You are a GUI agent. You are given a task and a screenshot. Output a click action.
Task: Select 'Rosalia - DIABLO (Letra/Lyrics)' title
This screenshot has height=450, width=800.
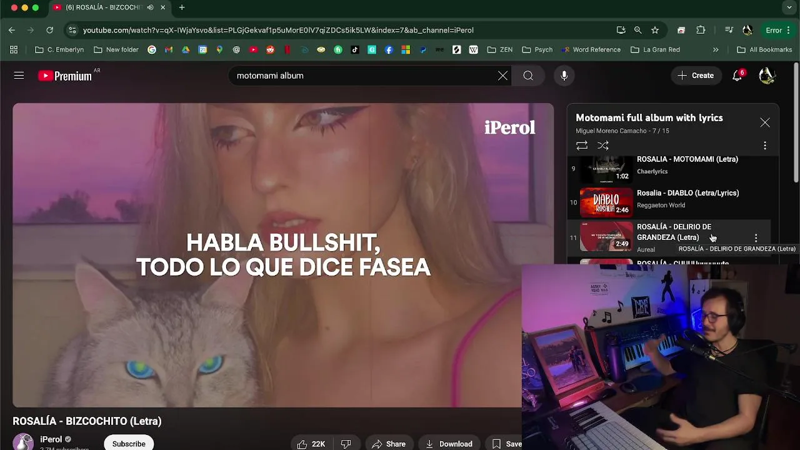click(x=687, y=193)
